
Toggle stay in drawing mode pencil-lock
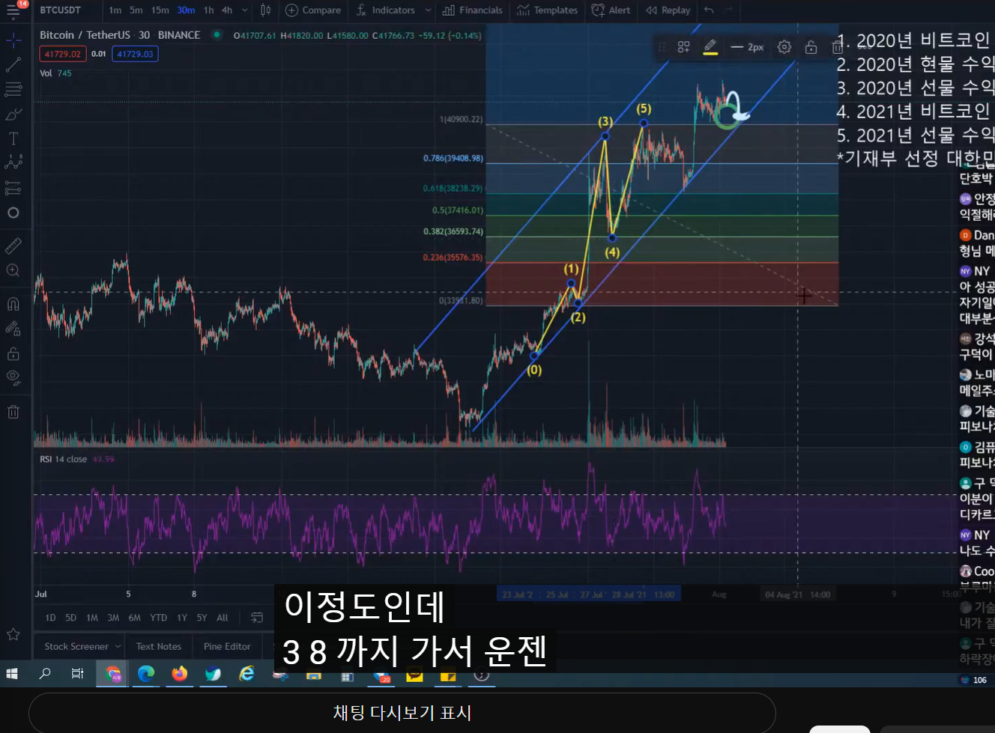[x=13, y=328]
